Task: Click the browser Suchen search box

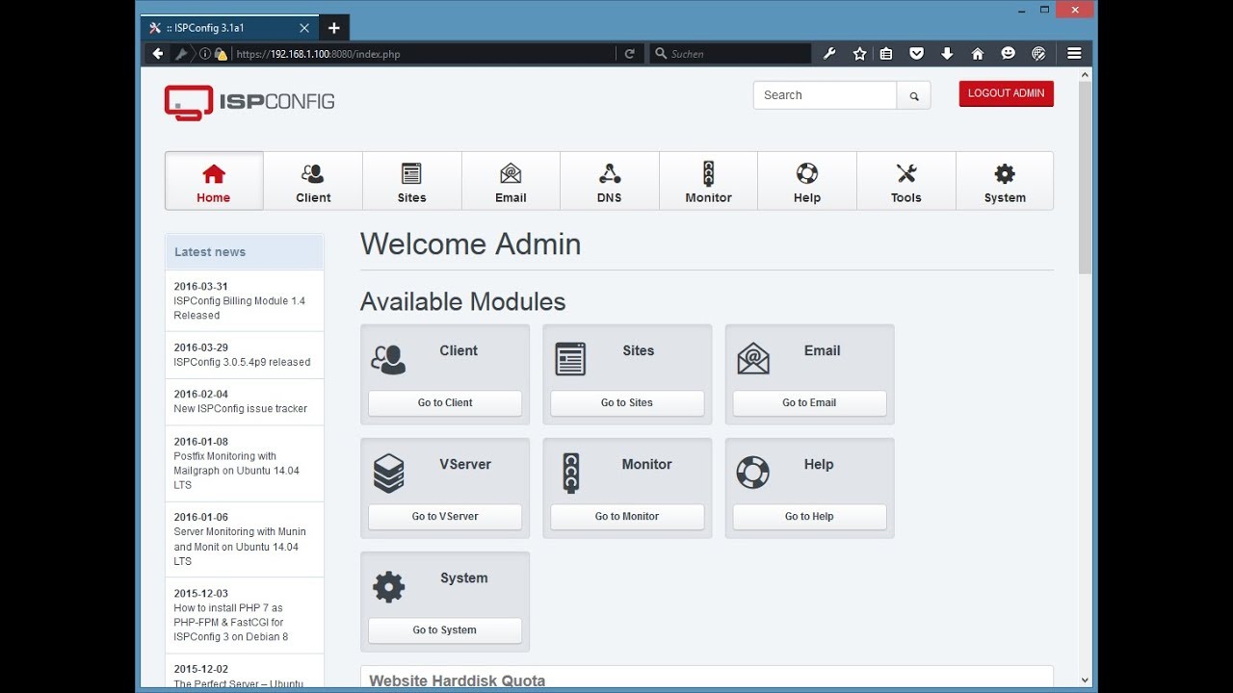Action: (x=730, y=54)
